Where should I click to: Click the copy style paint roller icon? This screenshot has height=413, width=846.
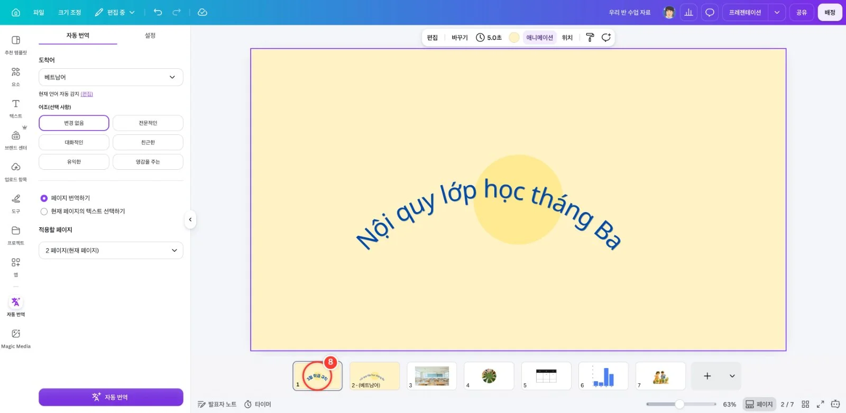coord(590,38)
